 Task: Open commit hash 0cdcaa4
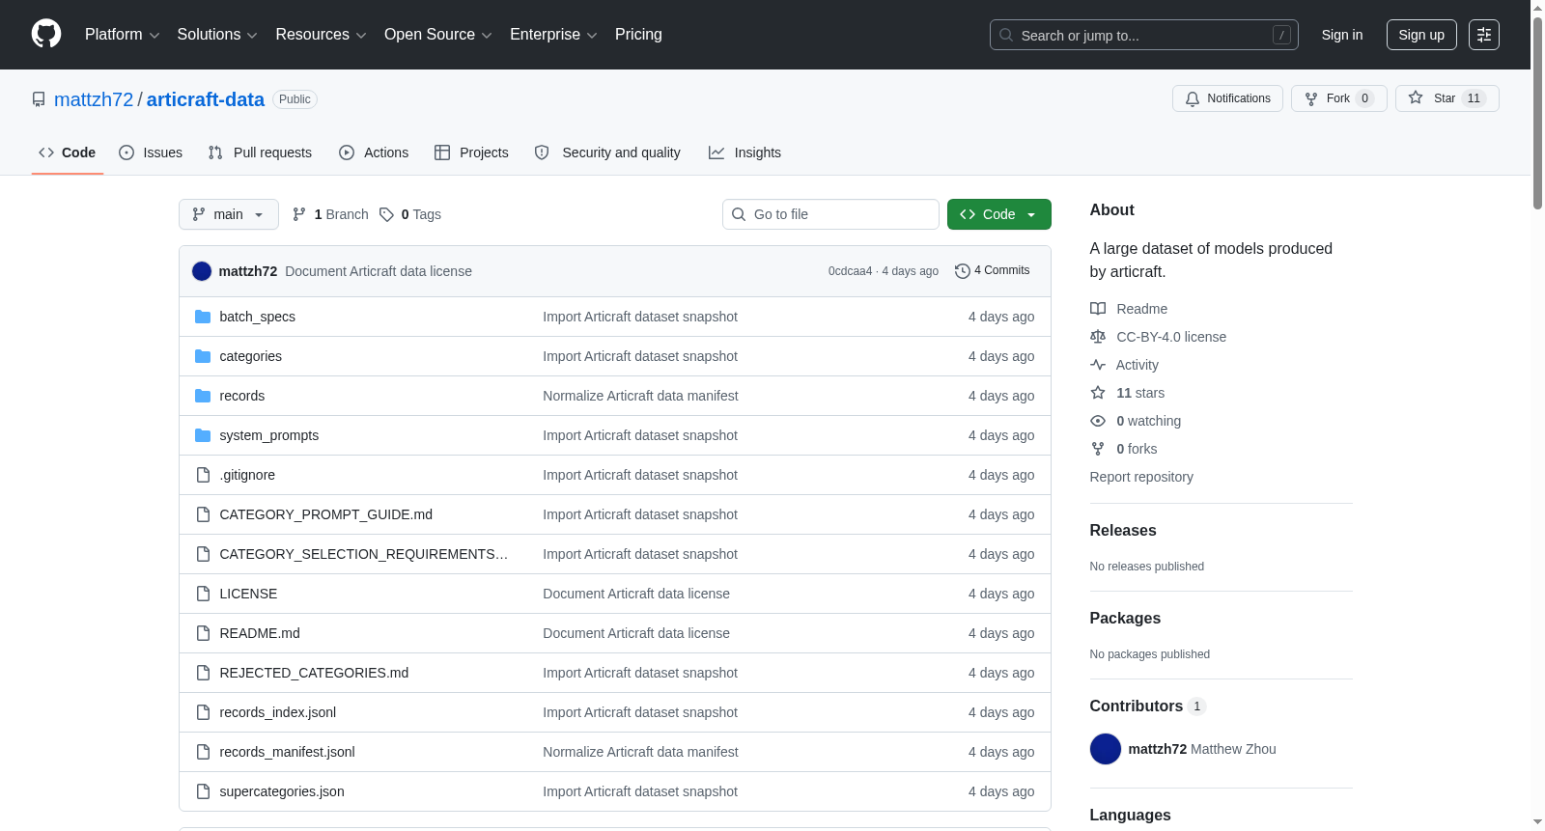tap(850, 271)
